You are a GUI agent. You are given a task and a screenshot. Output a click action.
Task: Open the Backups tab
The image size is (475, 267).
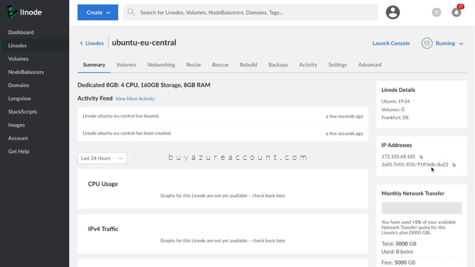278,65
